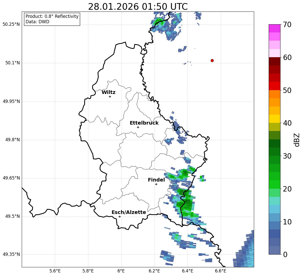Click the Ettelbruck station cross marker
The height and width of the screenshot is (276, 303).
[138, 127]
